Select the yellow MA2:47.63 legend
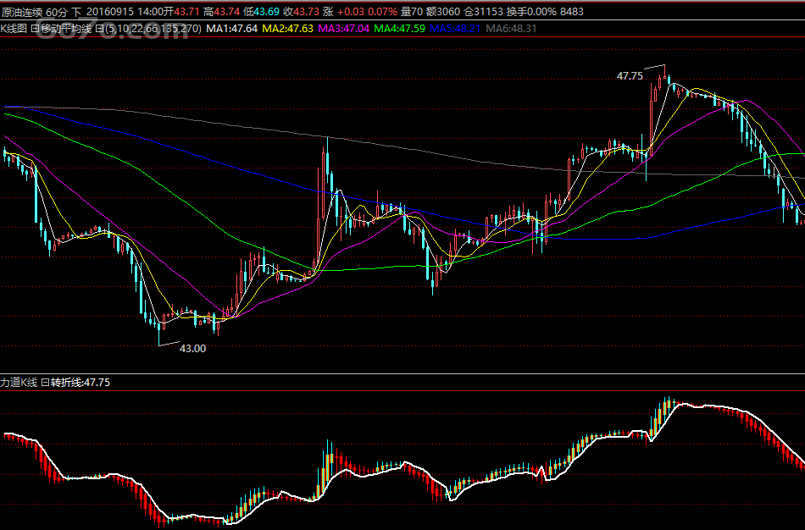Screen dimensions: 805x530 click(x=287, y=29)
